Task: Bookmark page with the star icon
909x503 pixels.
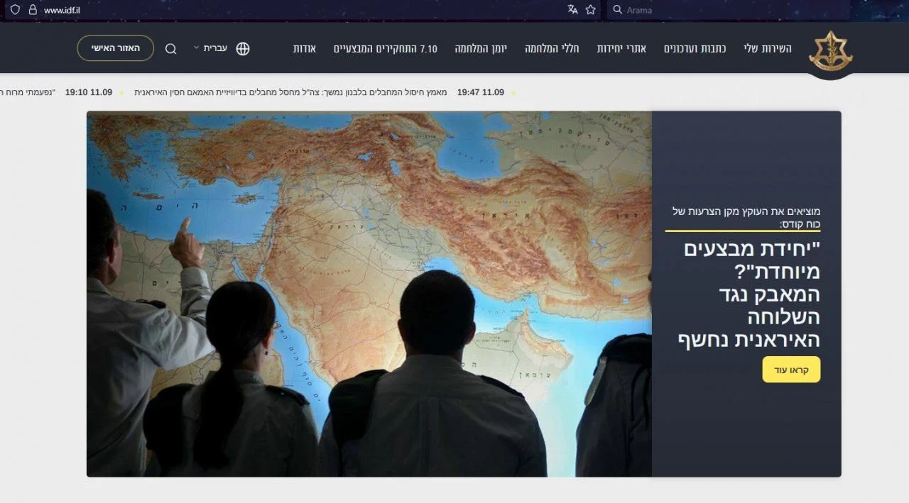Action: click(590, 10)
